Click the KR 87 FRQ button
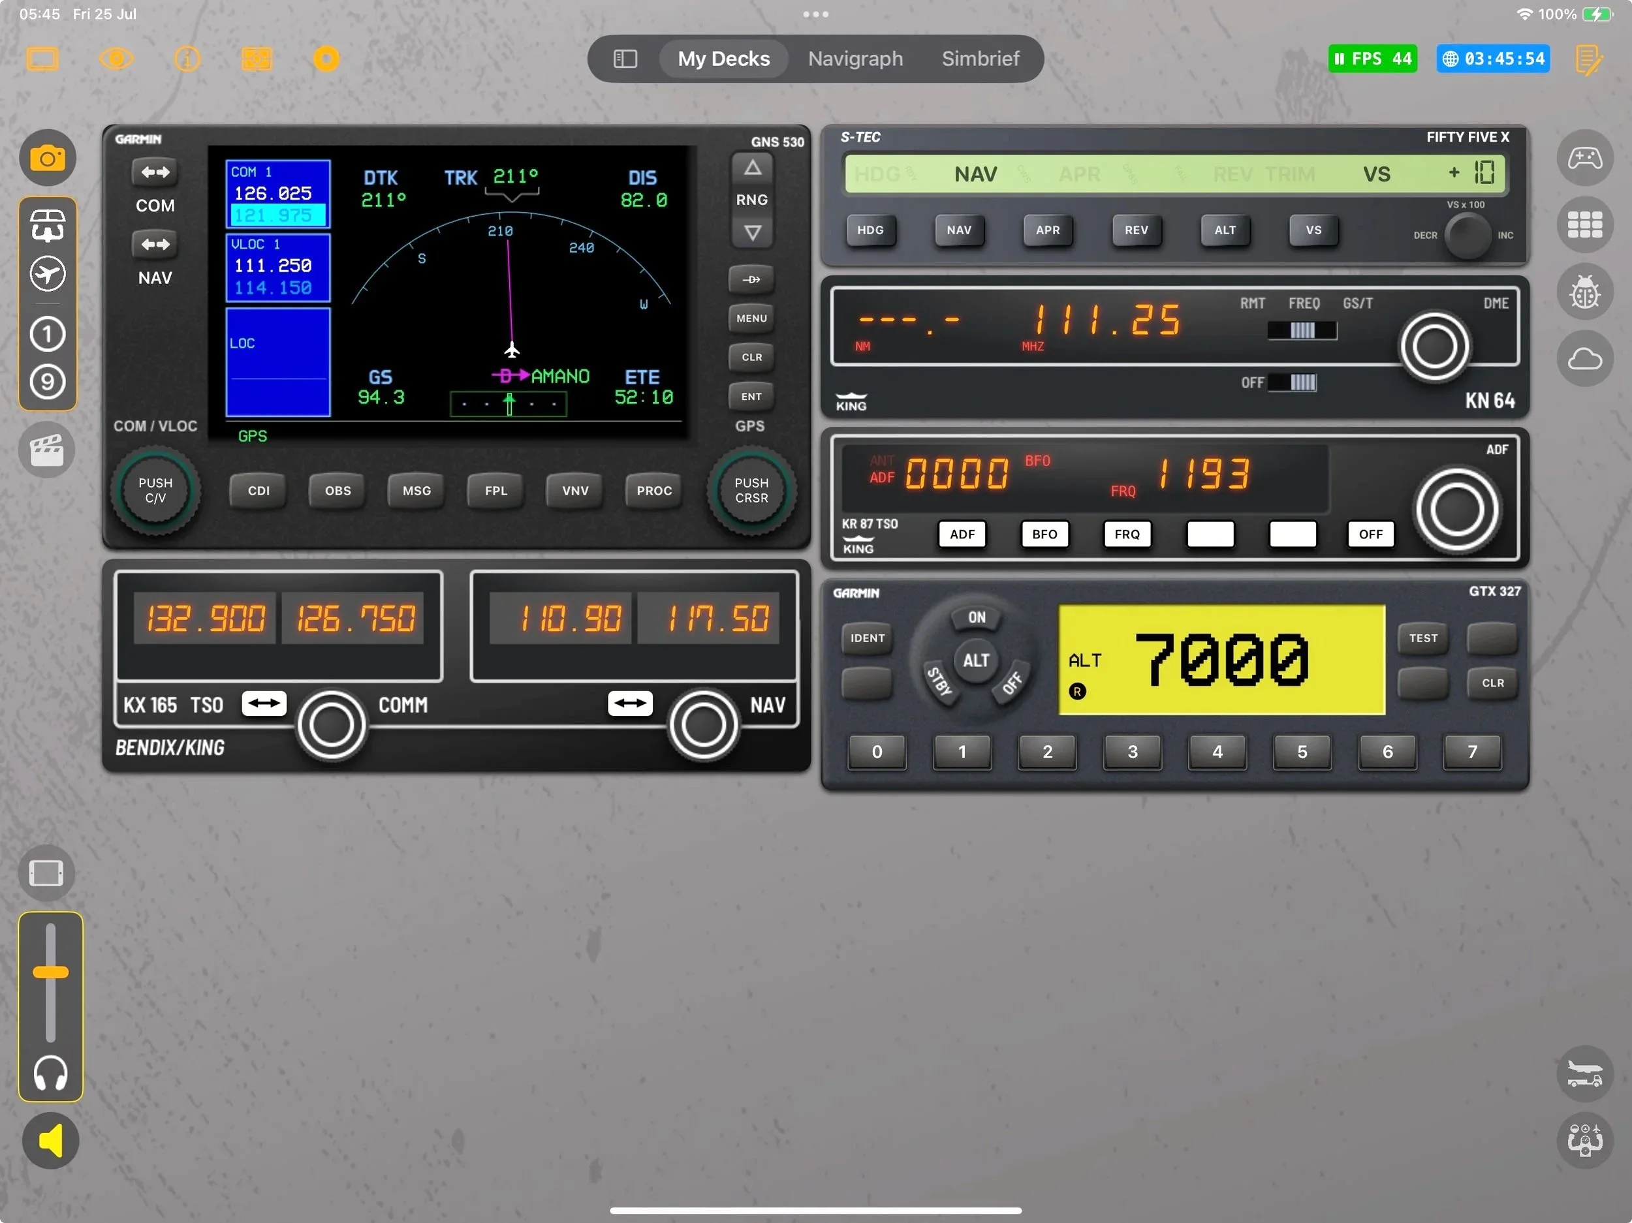Screen dimensions: 1632x1223 [1127, 534]
